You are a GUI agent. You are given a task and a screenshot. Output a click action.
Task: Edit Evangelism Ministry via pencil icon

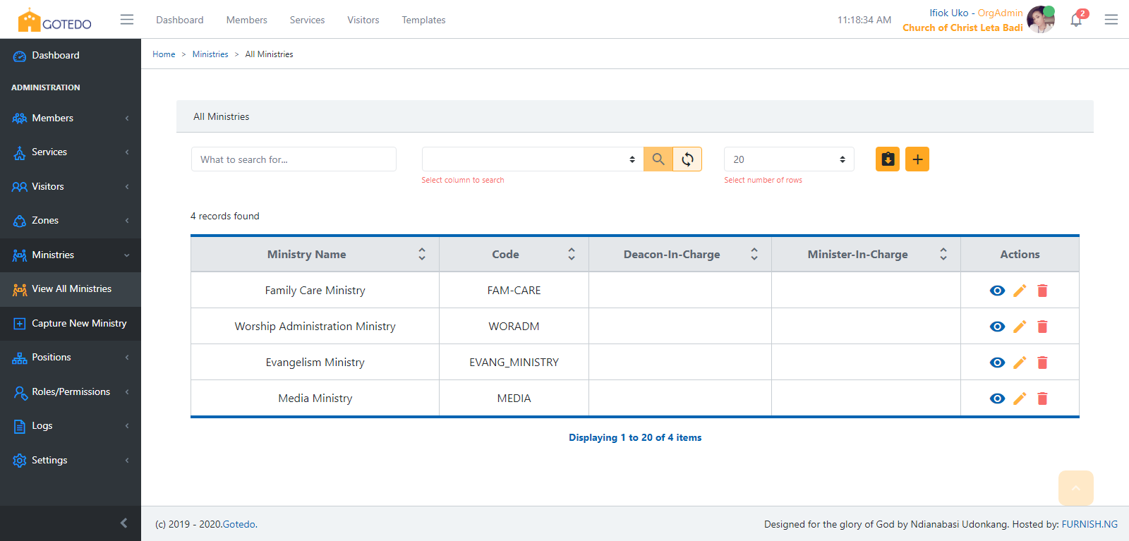click(1020, 363)
